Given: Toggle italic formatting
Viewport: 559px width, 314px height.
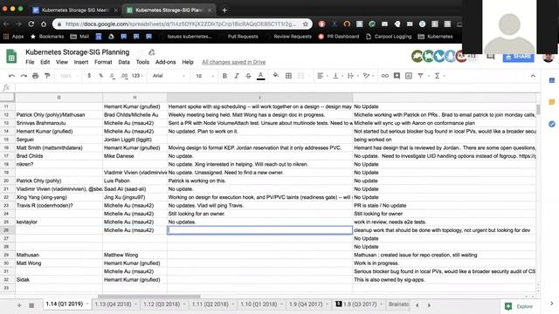Looking at the screenshot, I should click(x=237, y=76).
